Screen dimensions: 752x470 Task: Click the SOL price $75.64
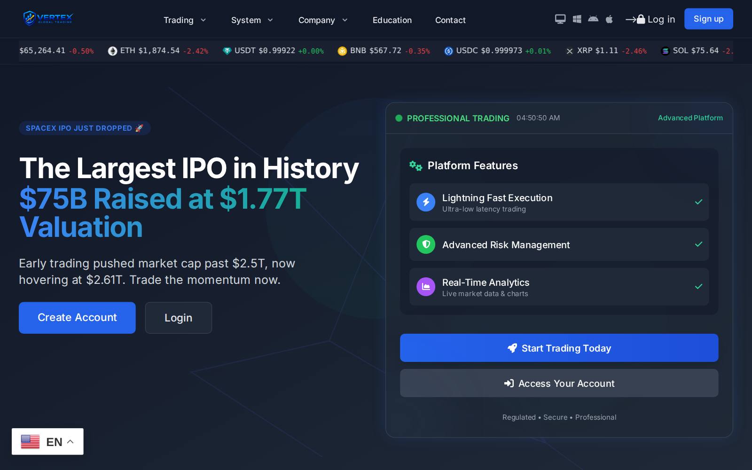705,50
